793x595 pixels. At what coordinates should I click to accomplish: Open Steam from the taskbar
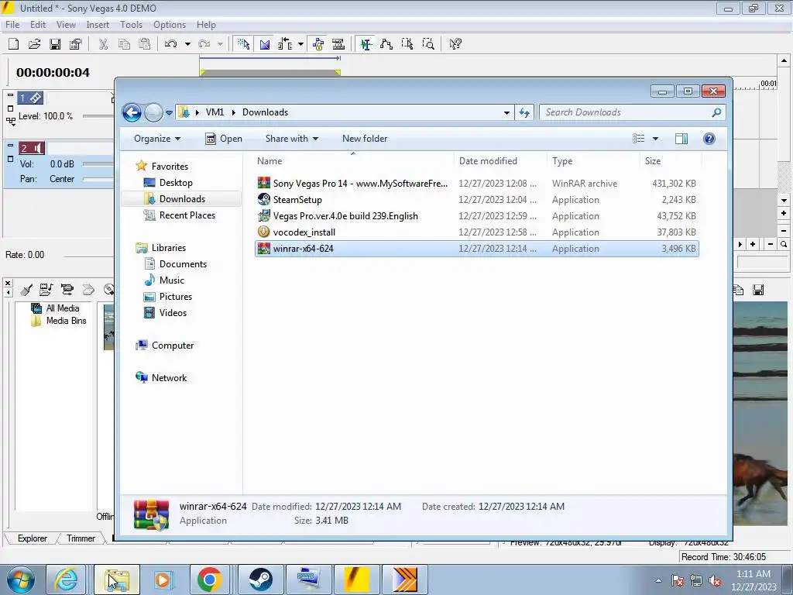tap(260, 580)
